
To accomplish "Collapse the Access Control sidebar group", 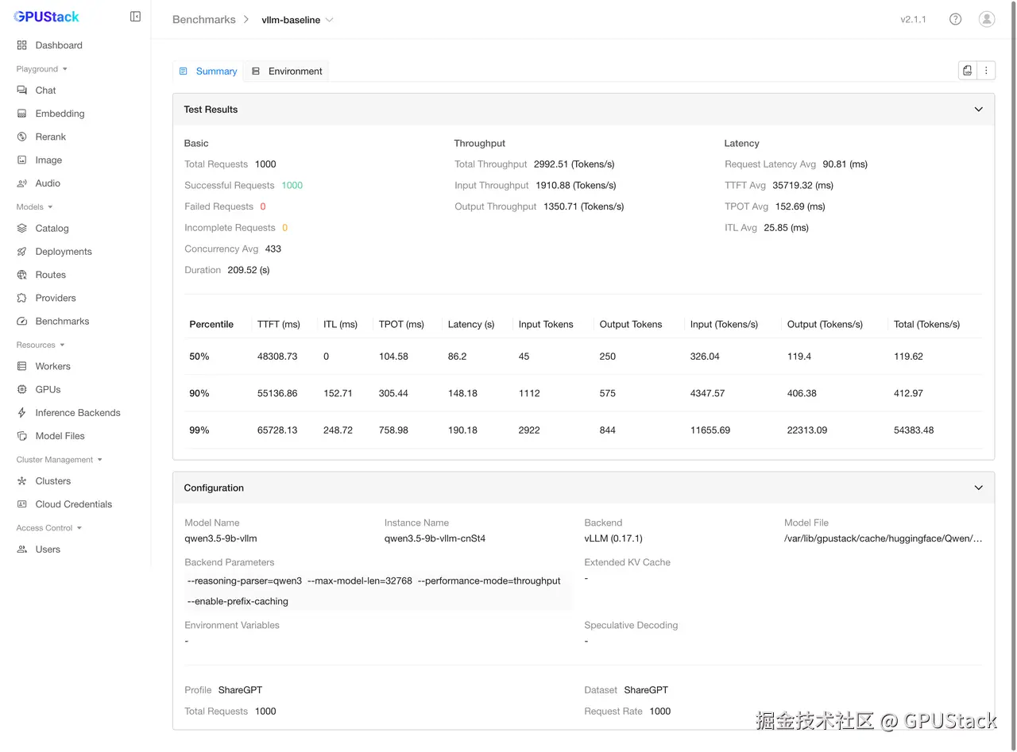I will coord(49,527).
